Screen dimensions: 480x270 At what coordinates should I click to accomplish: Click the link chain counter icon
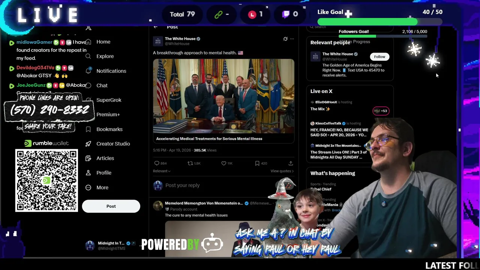tap(218, 14)
